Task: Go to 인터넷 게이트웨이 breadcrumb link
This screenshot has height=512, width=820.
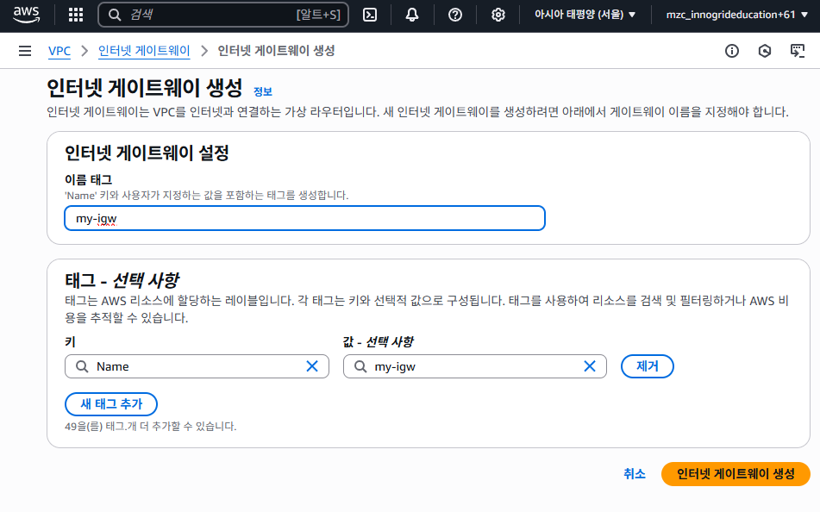Action: coord(144,51)
